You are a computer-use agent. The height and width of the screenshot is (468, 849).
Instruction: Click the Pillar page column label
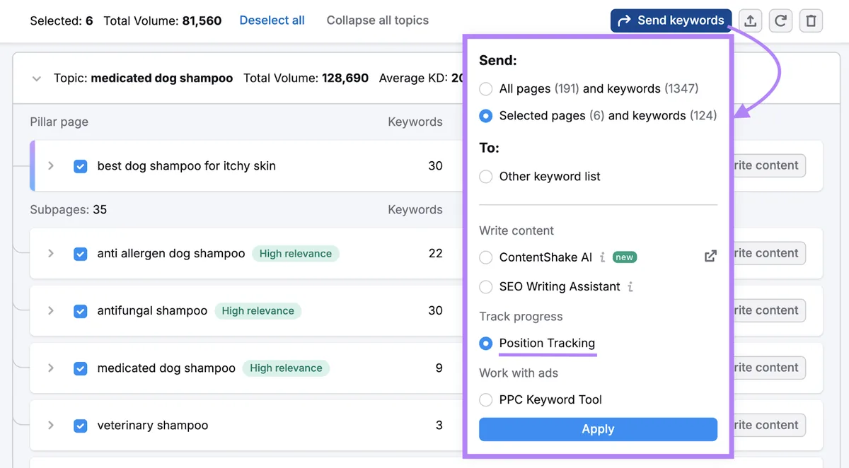click(59, 122)
